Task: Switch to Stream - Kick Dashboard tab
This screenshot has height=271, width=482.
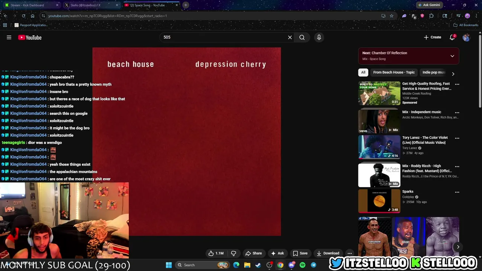Action: [32, 5]
